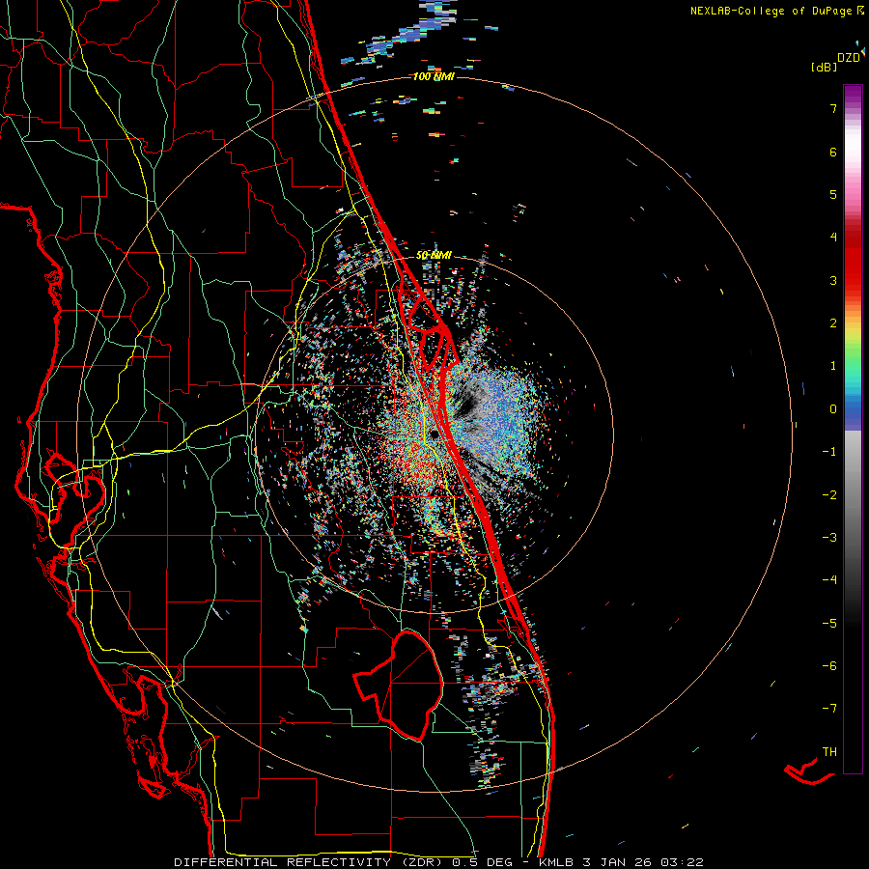869x869 pixels.
Task: Click the -7 tick on the color scale
Action: [x=829, y=709]
